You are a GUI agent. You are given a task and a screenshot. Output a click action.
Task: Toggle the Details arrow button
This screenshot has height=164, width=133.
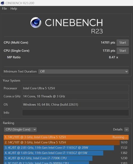[127, 129]
